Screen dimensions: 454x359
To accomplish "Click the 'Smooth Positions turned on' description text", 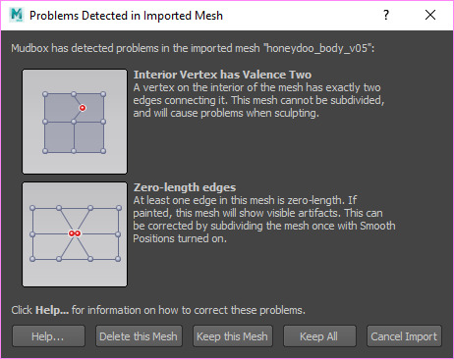I will (264, 231).
